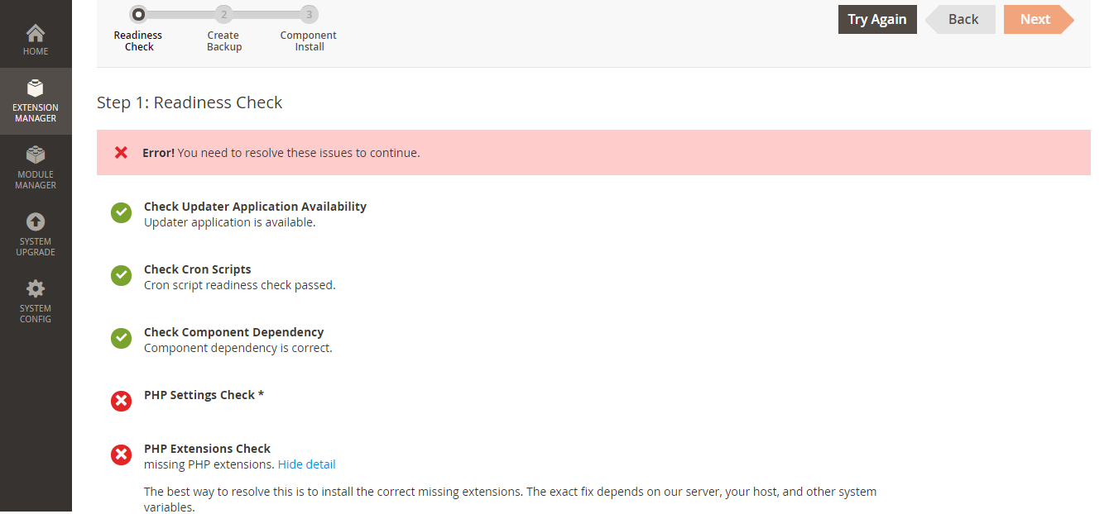The image size is (1114, 514).
Task: Click the green check beside Check Cron Scripts
Action: (x=121, y=275)
